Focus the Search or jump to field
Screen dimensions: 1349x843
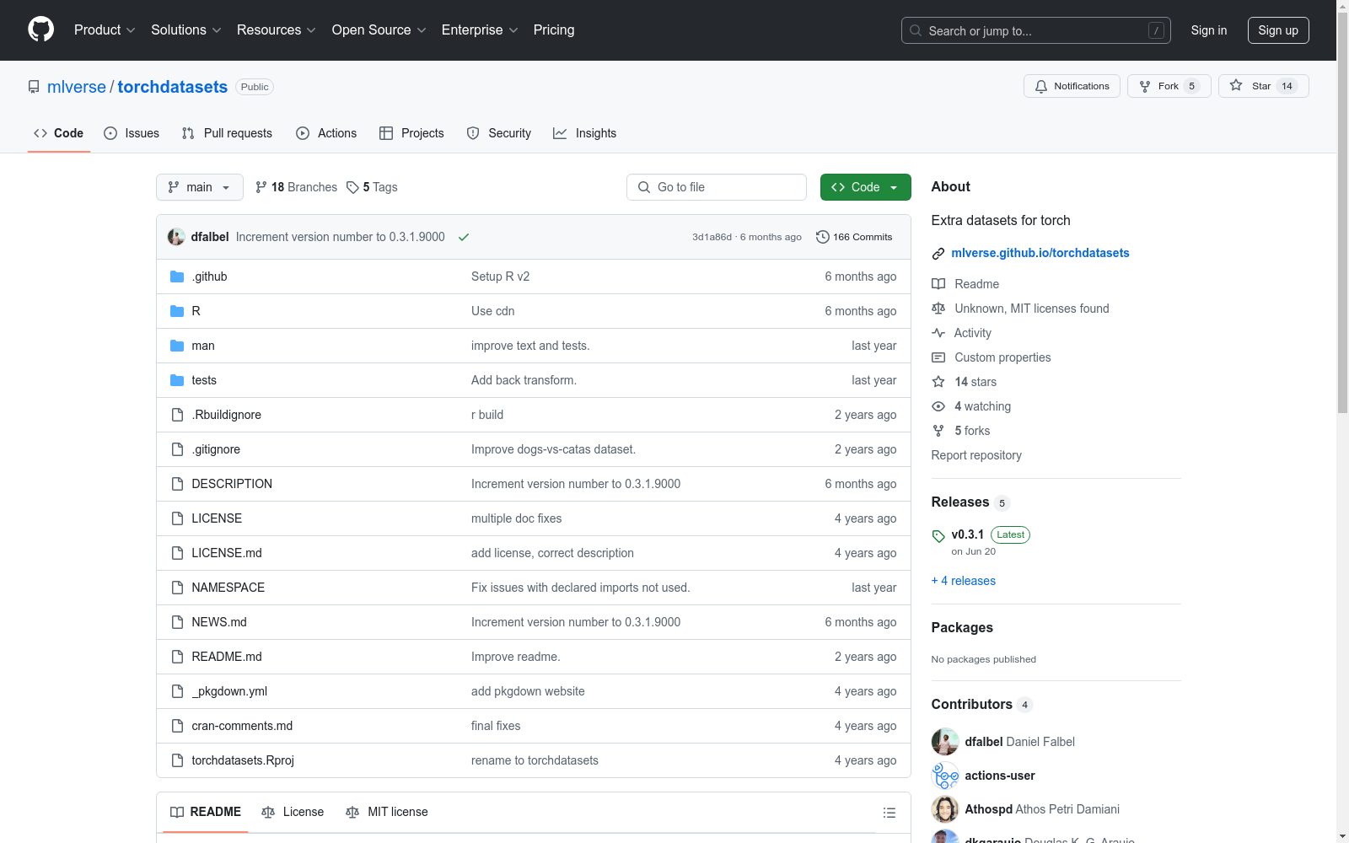[1036, 30]
